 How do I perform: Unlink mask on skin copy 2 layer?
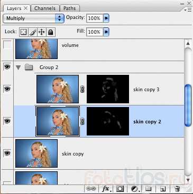(x=82, y=121)
